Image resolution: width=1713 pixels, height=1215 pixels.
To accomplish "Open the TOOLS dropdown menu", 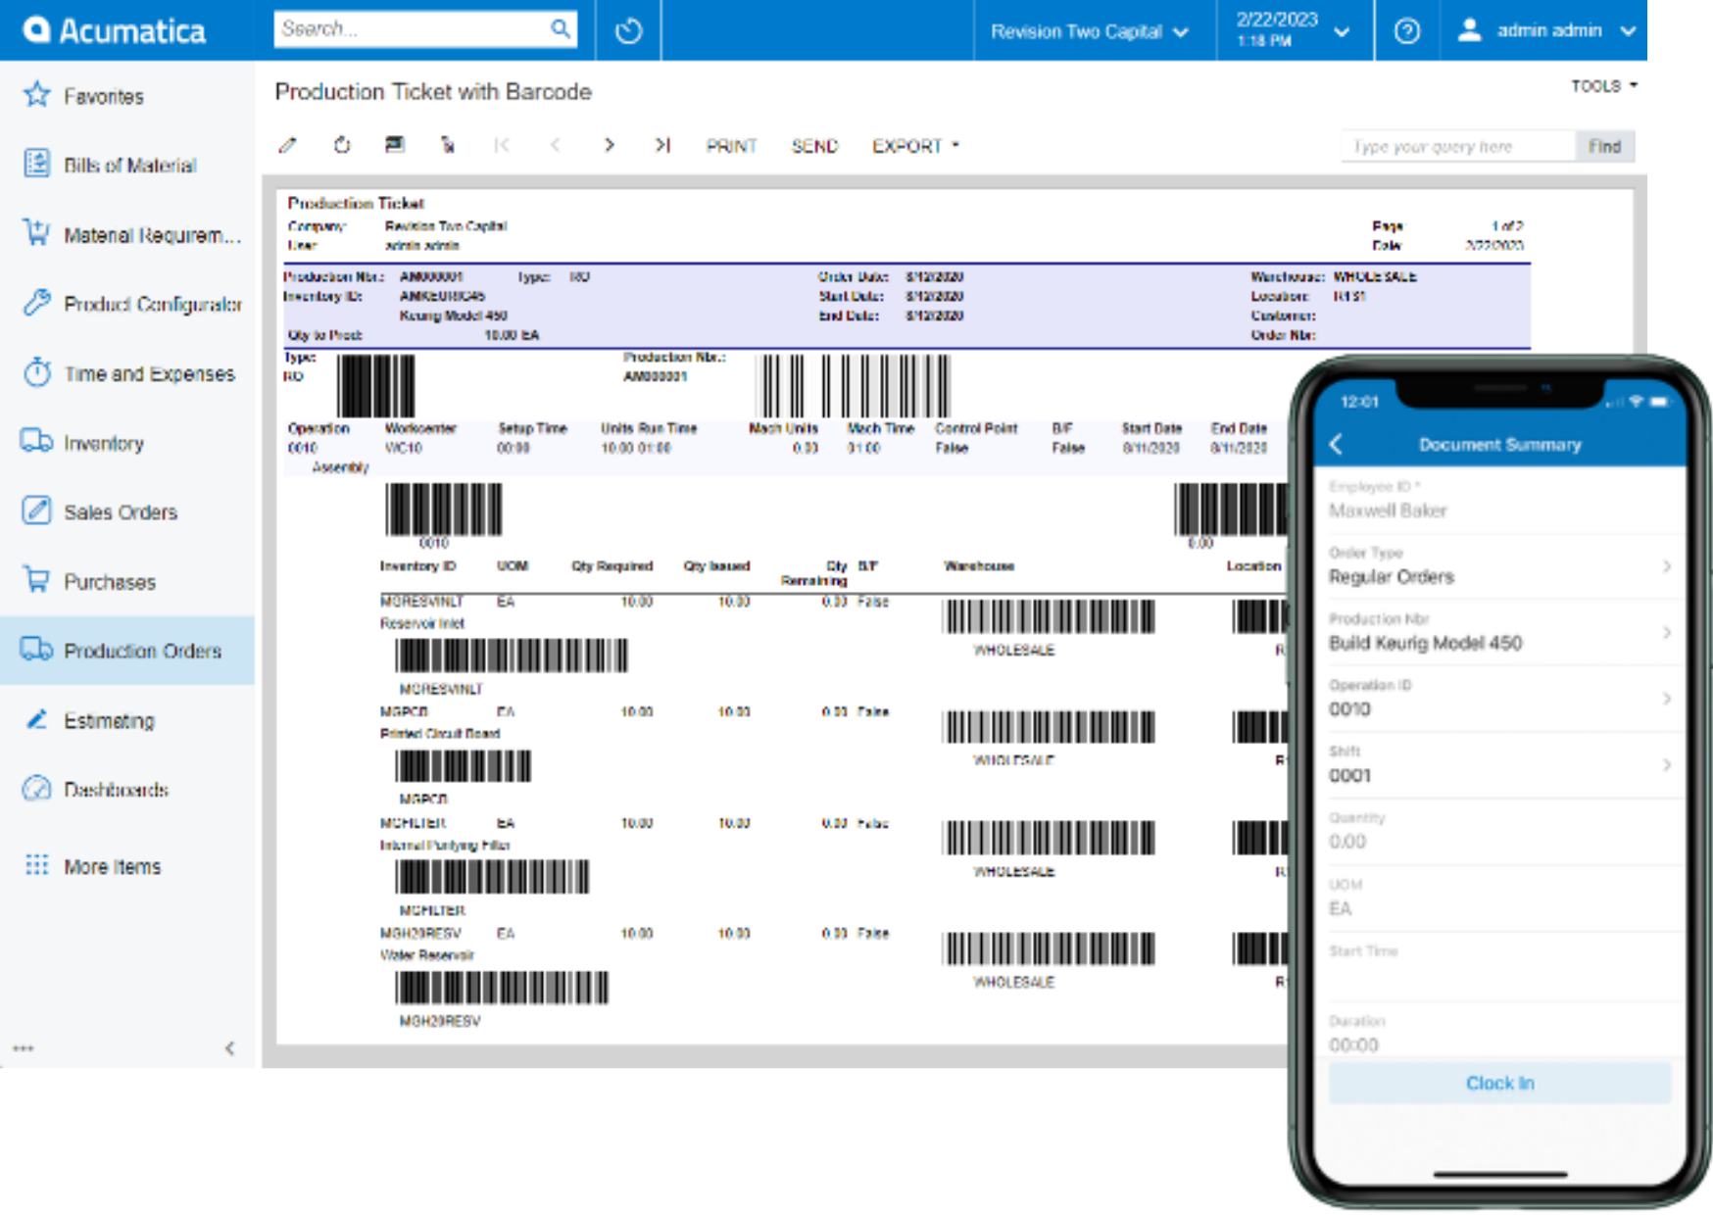I will tap(1603, 86).
